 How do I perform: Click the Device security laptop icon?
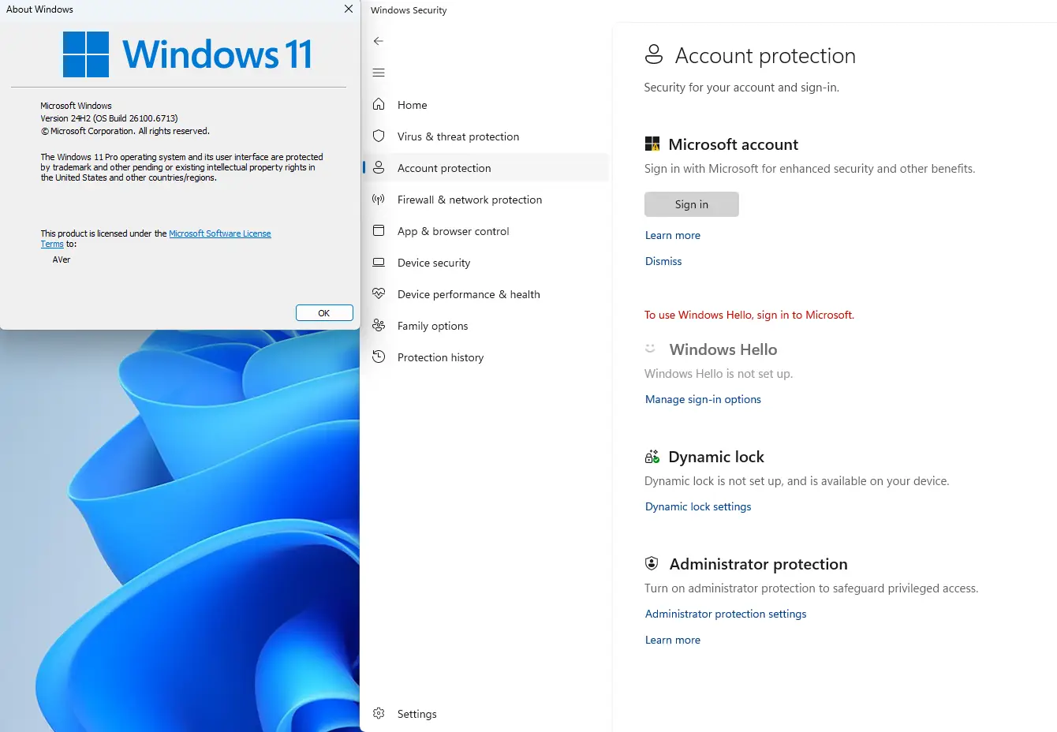pos(379,262)
